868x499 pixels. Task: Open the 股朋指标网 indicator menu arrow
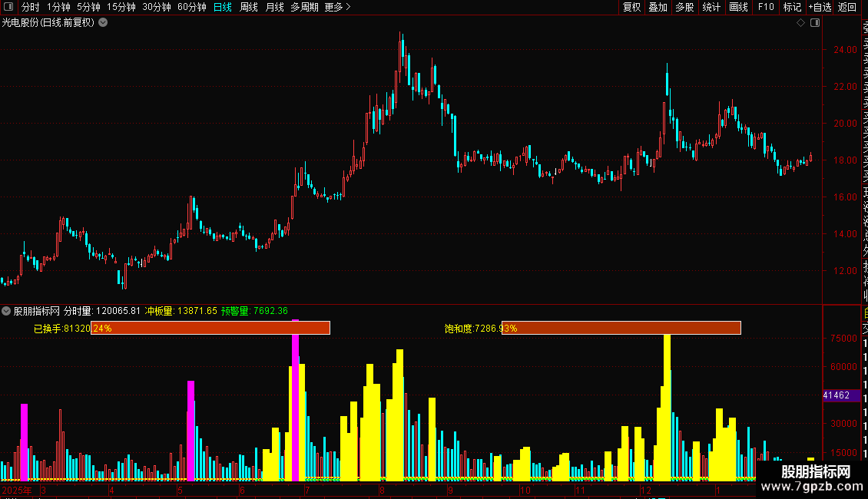(x=6, y=311)
